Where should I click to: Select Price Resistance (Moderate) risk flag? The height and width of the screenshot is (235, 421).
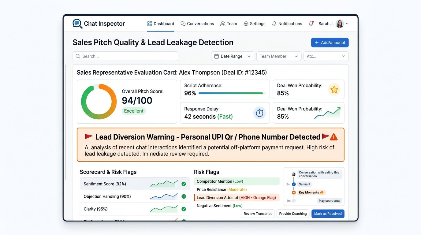(237, 189)
